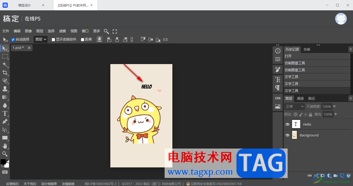The width and height of the screenshot is (353, 186).
Task: Open the 文件 menu
Action: click(6, 31)
